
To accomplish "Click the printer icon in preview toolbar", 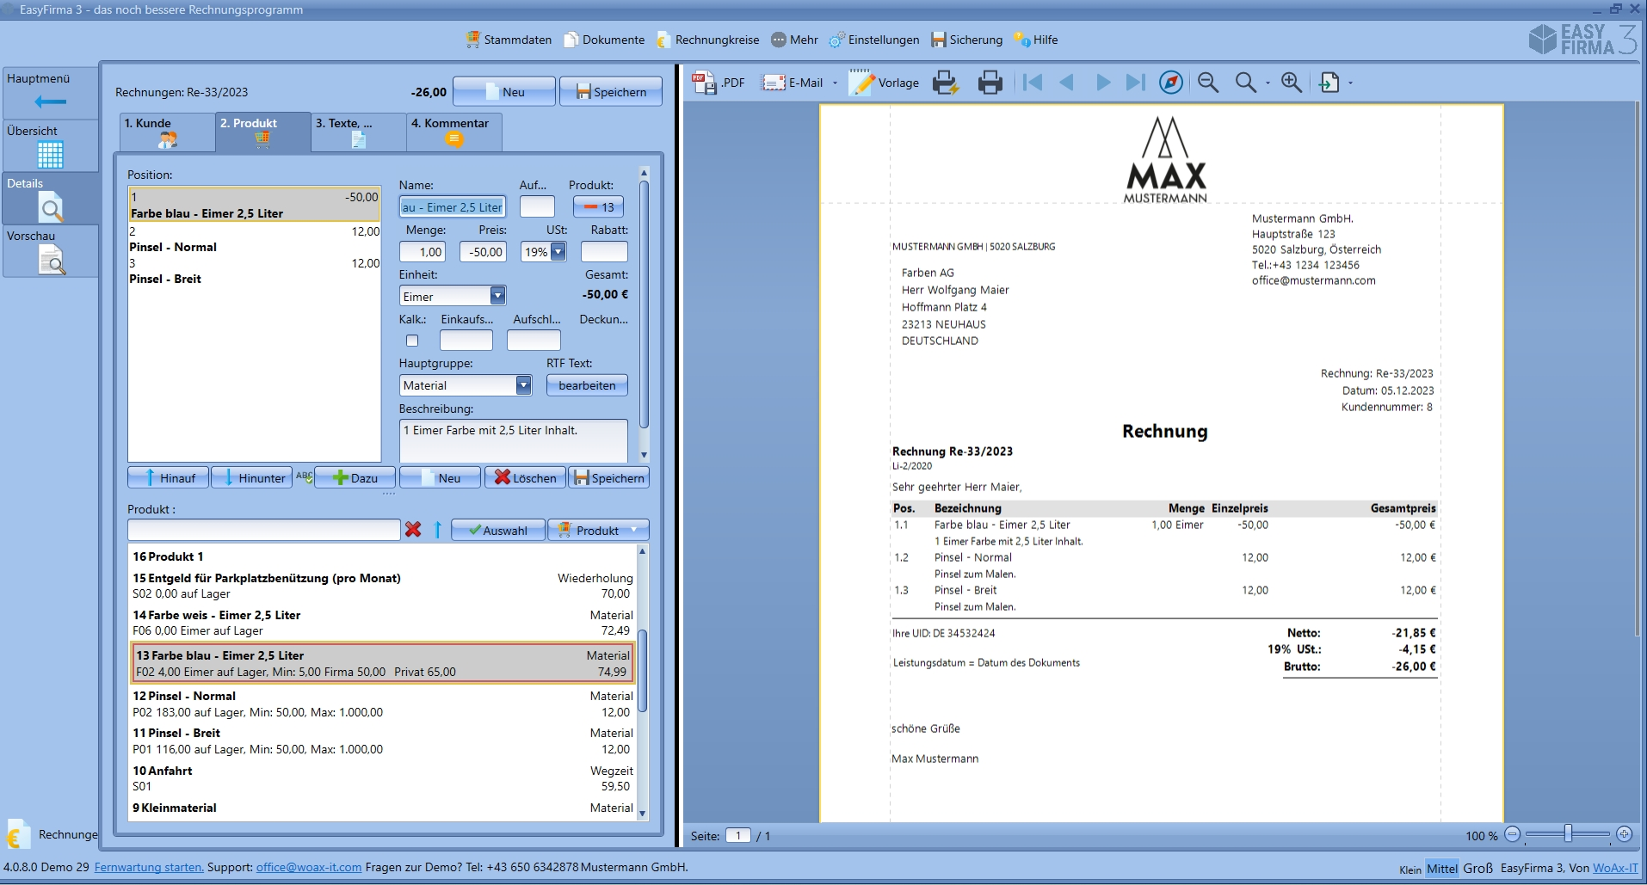I will 990,83.
